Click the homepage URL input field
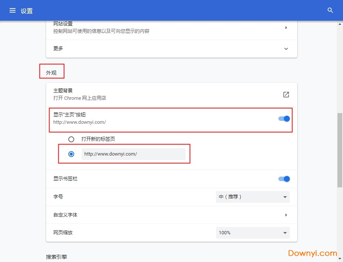Image resolution: width=343 pixels, height=262 pixels. click(x=133, y=154)
